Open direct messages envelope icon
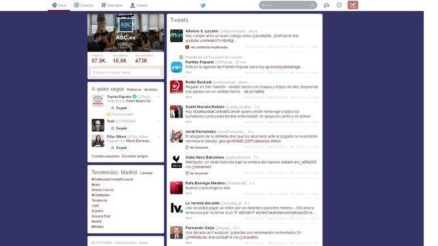Screen dimensions: 438x246 click(x=326, y=5)
